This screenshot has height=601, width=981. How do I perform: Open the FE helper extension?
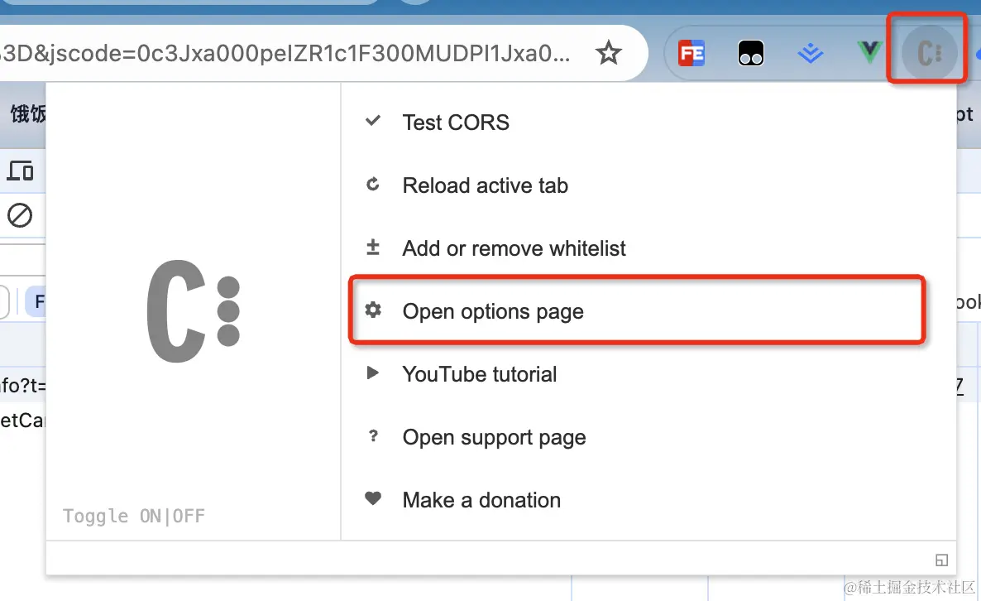coord(691,53)
